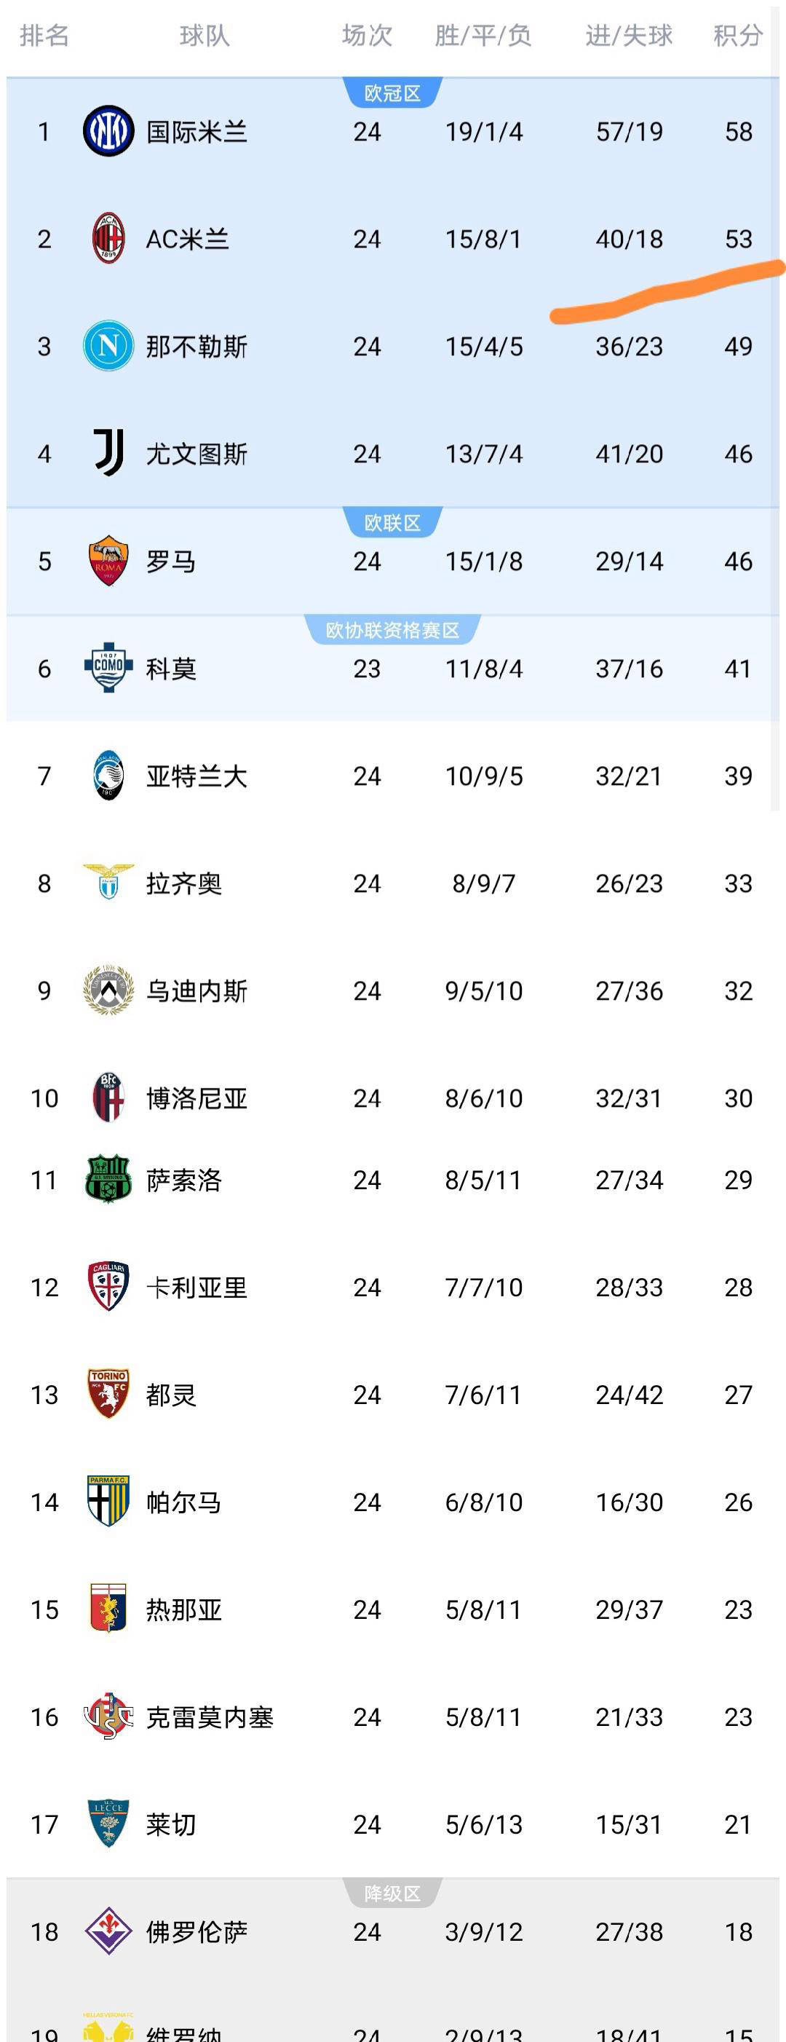This screenshot has height=2042, width=786.
Task: Click the Atalanta club crest
Action: (x=108, y=776)
